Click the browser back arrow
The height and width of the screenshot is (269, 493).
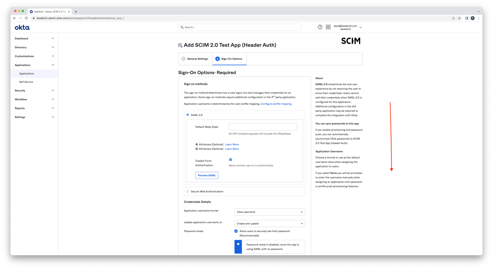[x=15, y=18]
